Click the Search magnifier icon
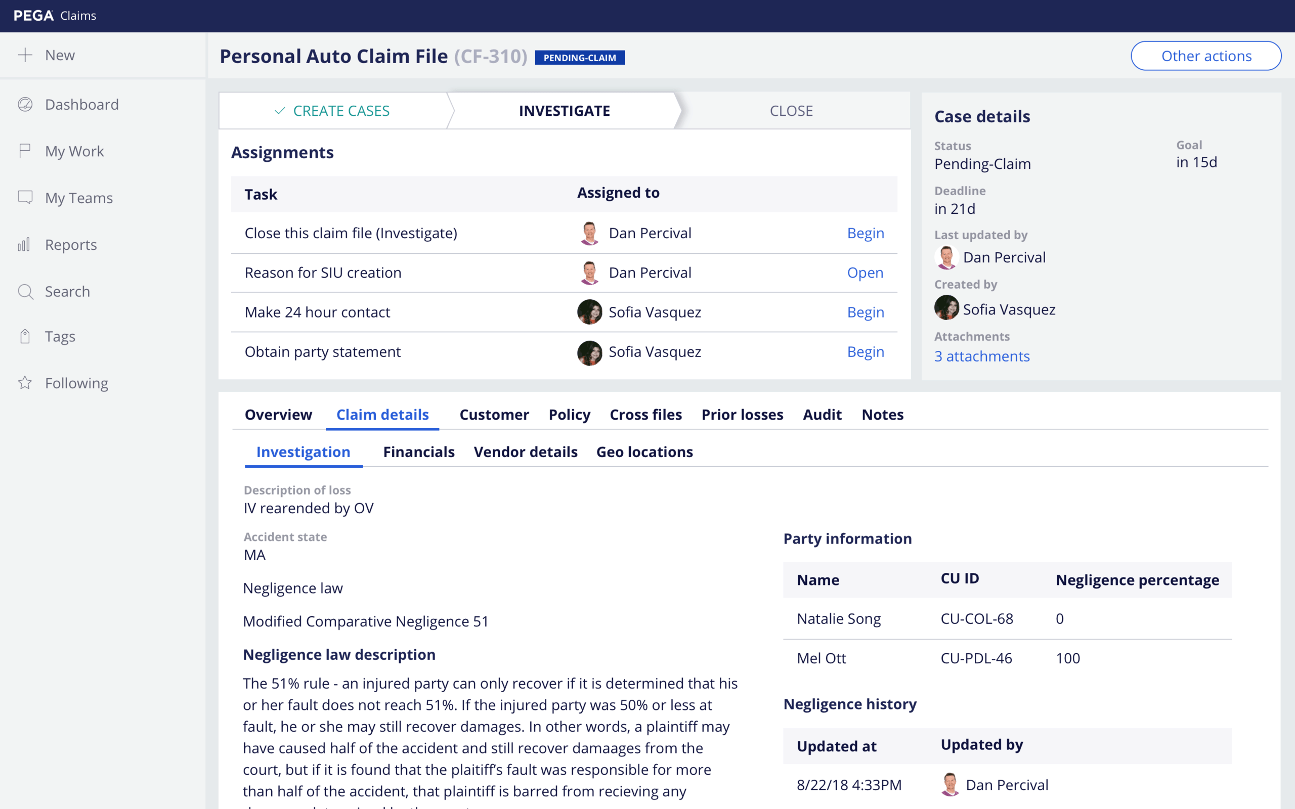This screenshot has width=1295, height=809. pos(25,292)
